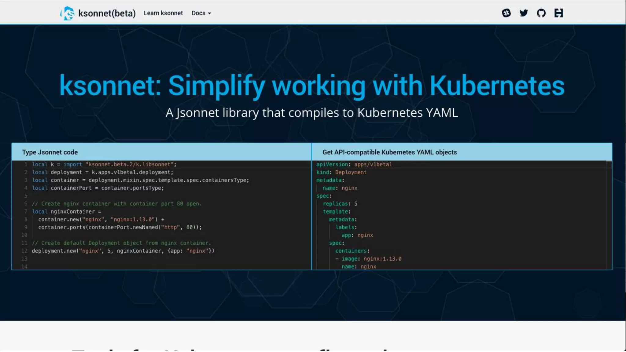This screenshot has width=626, height=352.
Task: Open the Learn ksonnet page
Action: (x=163, y=13)
